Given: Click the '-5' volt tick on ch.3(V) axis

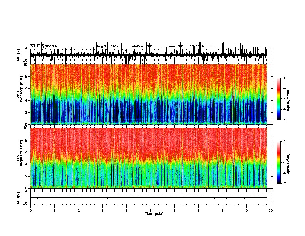Looking at the screenshot, I should [26, 204].
